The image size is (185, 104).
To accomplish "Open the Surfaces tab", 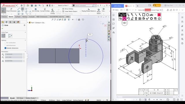I will [18, 17].
